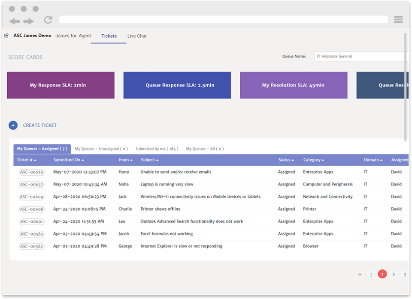Jump to first page with the double-arrow icon
Viewport: 412px width, 299px height.
click(x=360, y=274)
